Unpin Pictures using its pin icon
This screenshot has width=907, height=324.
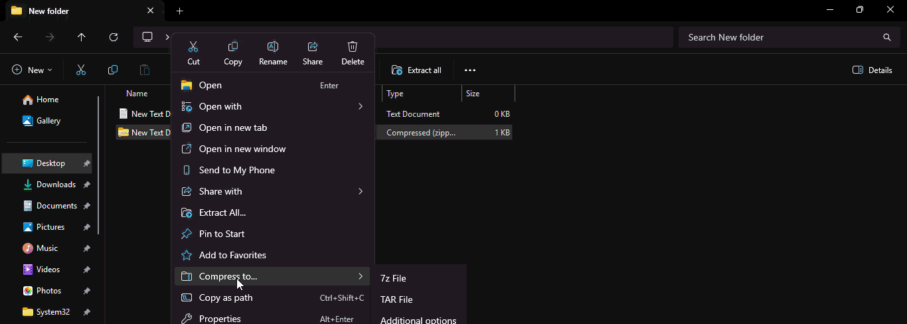coord(86,227)
